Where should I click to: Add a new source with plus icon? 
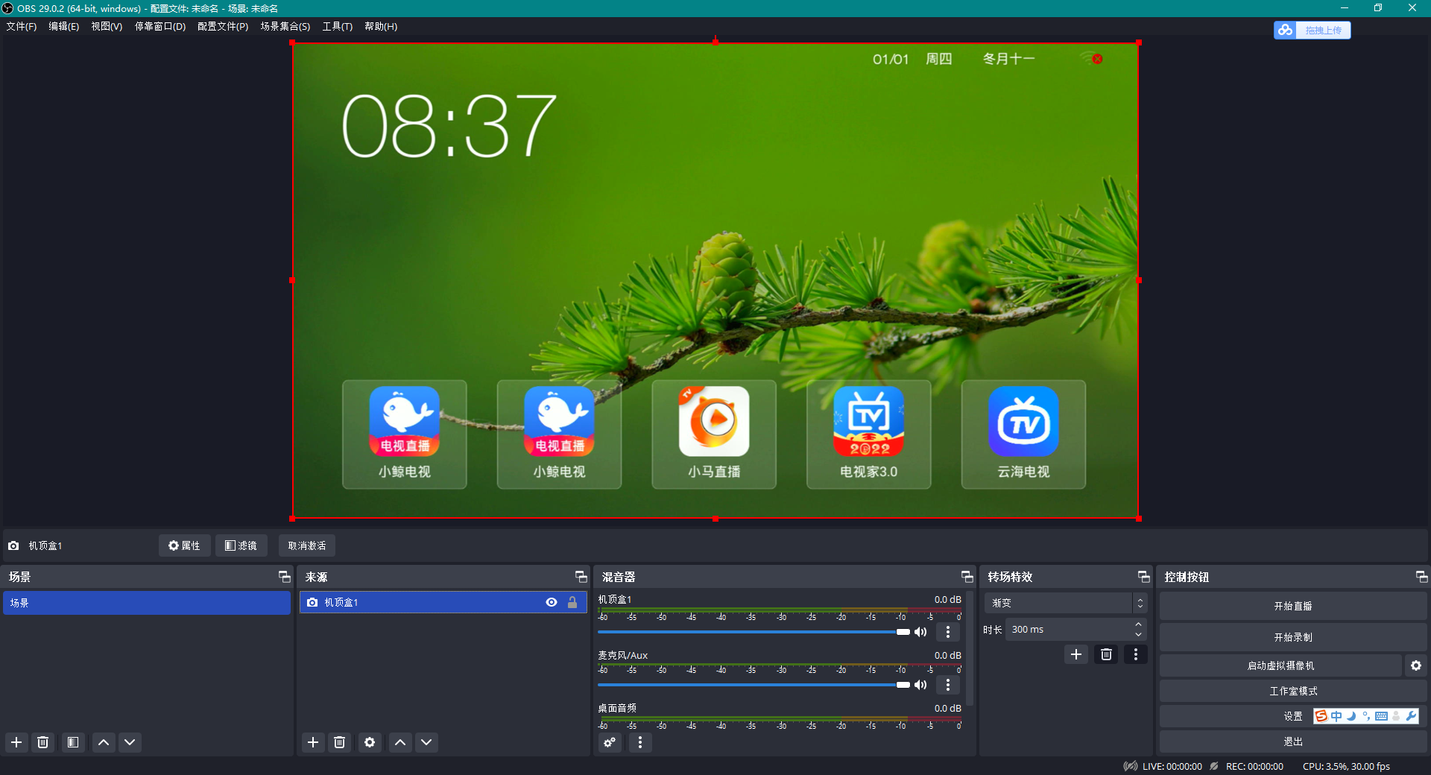(313, 742)
